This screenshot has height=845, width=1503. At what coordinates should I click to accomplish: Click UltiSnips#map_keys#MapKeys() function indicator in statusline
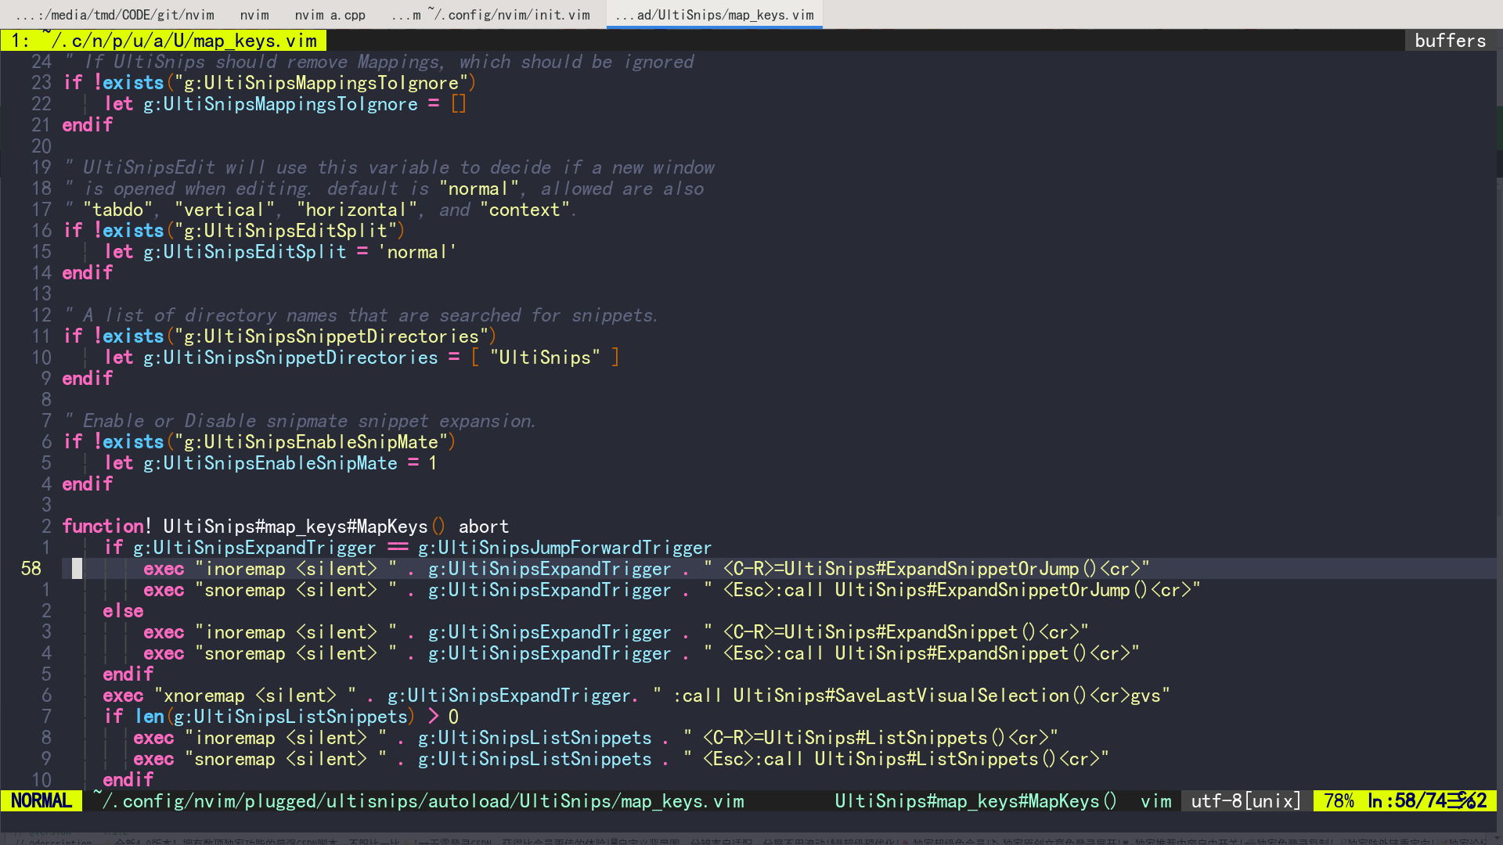tap(975, 800)
